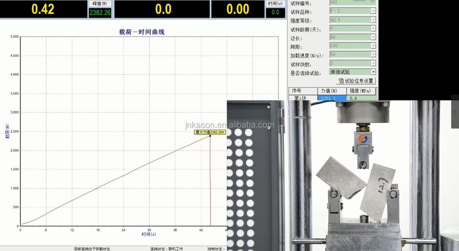459x251 pixels.
Task: Click the status text 目前系统处于卸载状态
Action: click(x=92, y=249)
